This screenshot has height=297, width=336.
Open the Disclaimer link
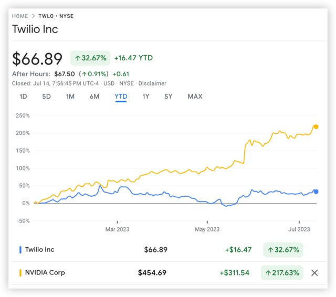[154, 83]
